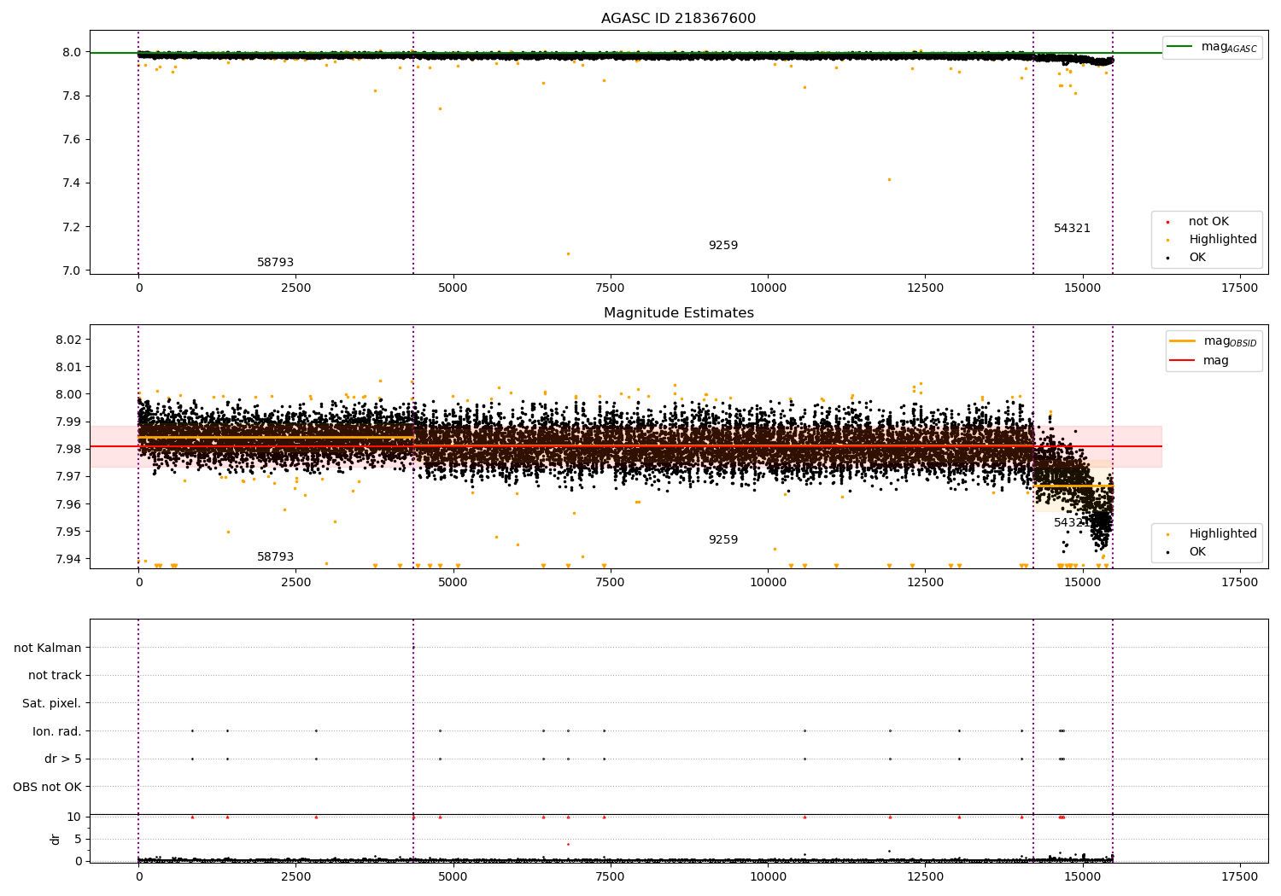The height and width of the screenshot is (896, 1281).
Task: Click the lowest orange outlier point near 7.07 in top plot
Action: 568,253
